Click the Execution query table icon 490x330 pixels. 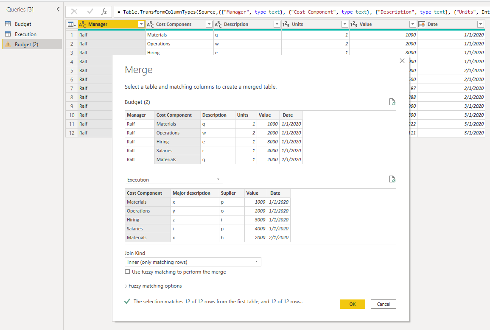pyautogui.click(x=8, y=34)
